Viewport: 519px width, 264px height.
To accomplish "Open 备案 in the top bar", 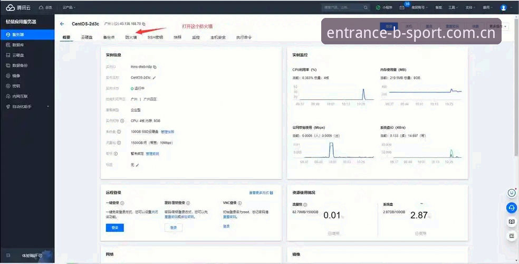I will tap(439, 7).
